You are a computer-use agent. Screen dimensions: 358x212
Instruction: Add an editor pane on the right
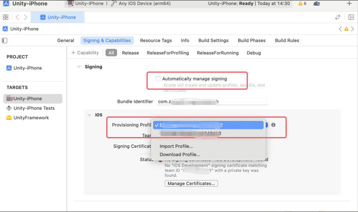[351, 17]
